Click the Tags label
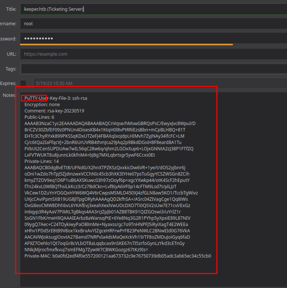This screenshot has height=288, width=287. (x=11, y=69)
